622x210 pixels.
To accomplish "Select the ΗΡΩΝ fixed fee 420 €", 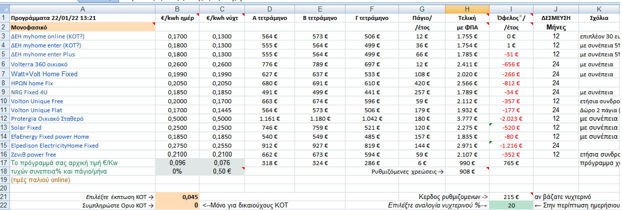I will pyautogui.click(x=422, y=83).
